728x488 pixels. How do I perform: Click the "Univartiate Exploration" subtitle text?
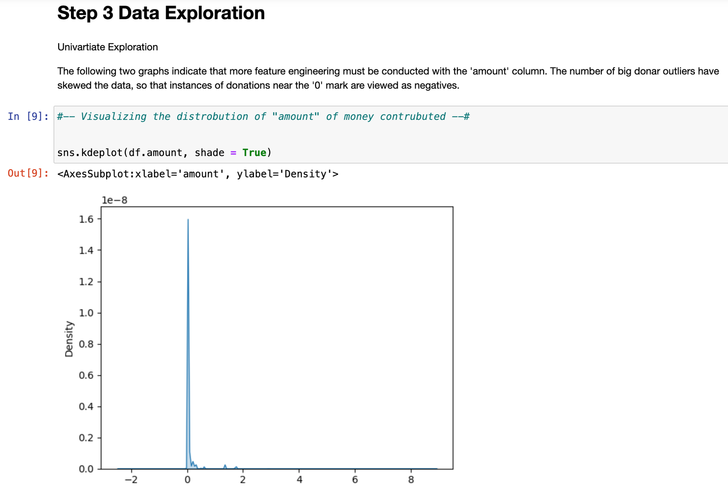point(108,47)
